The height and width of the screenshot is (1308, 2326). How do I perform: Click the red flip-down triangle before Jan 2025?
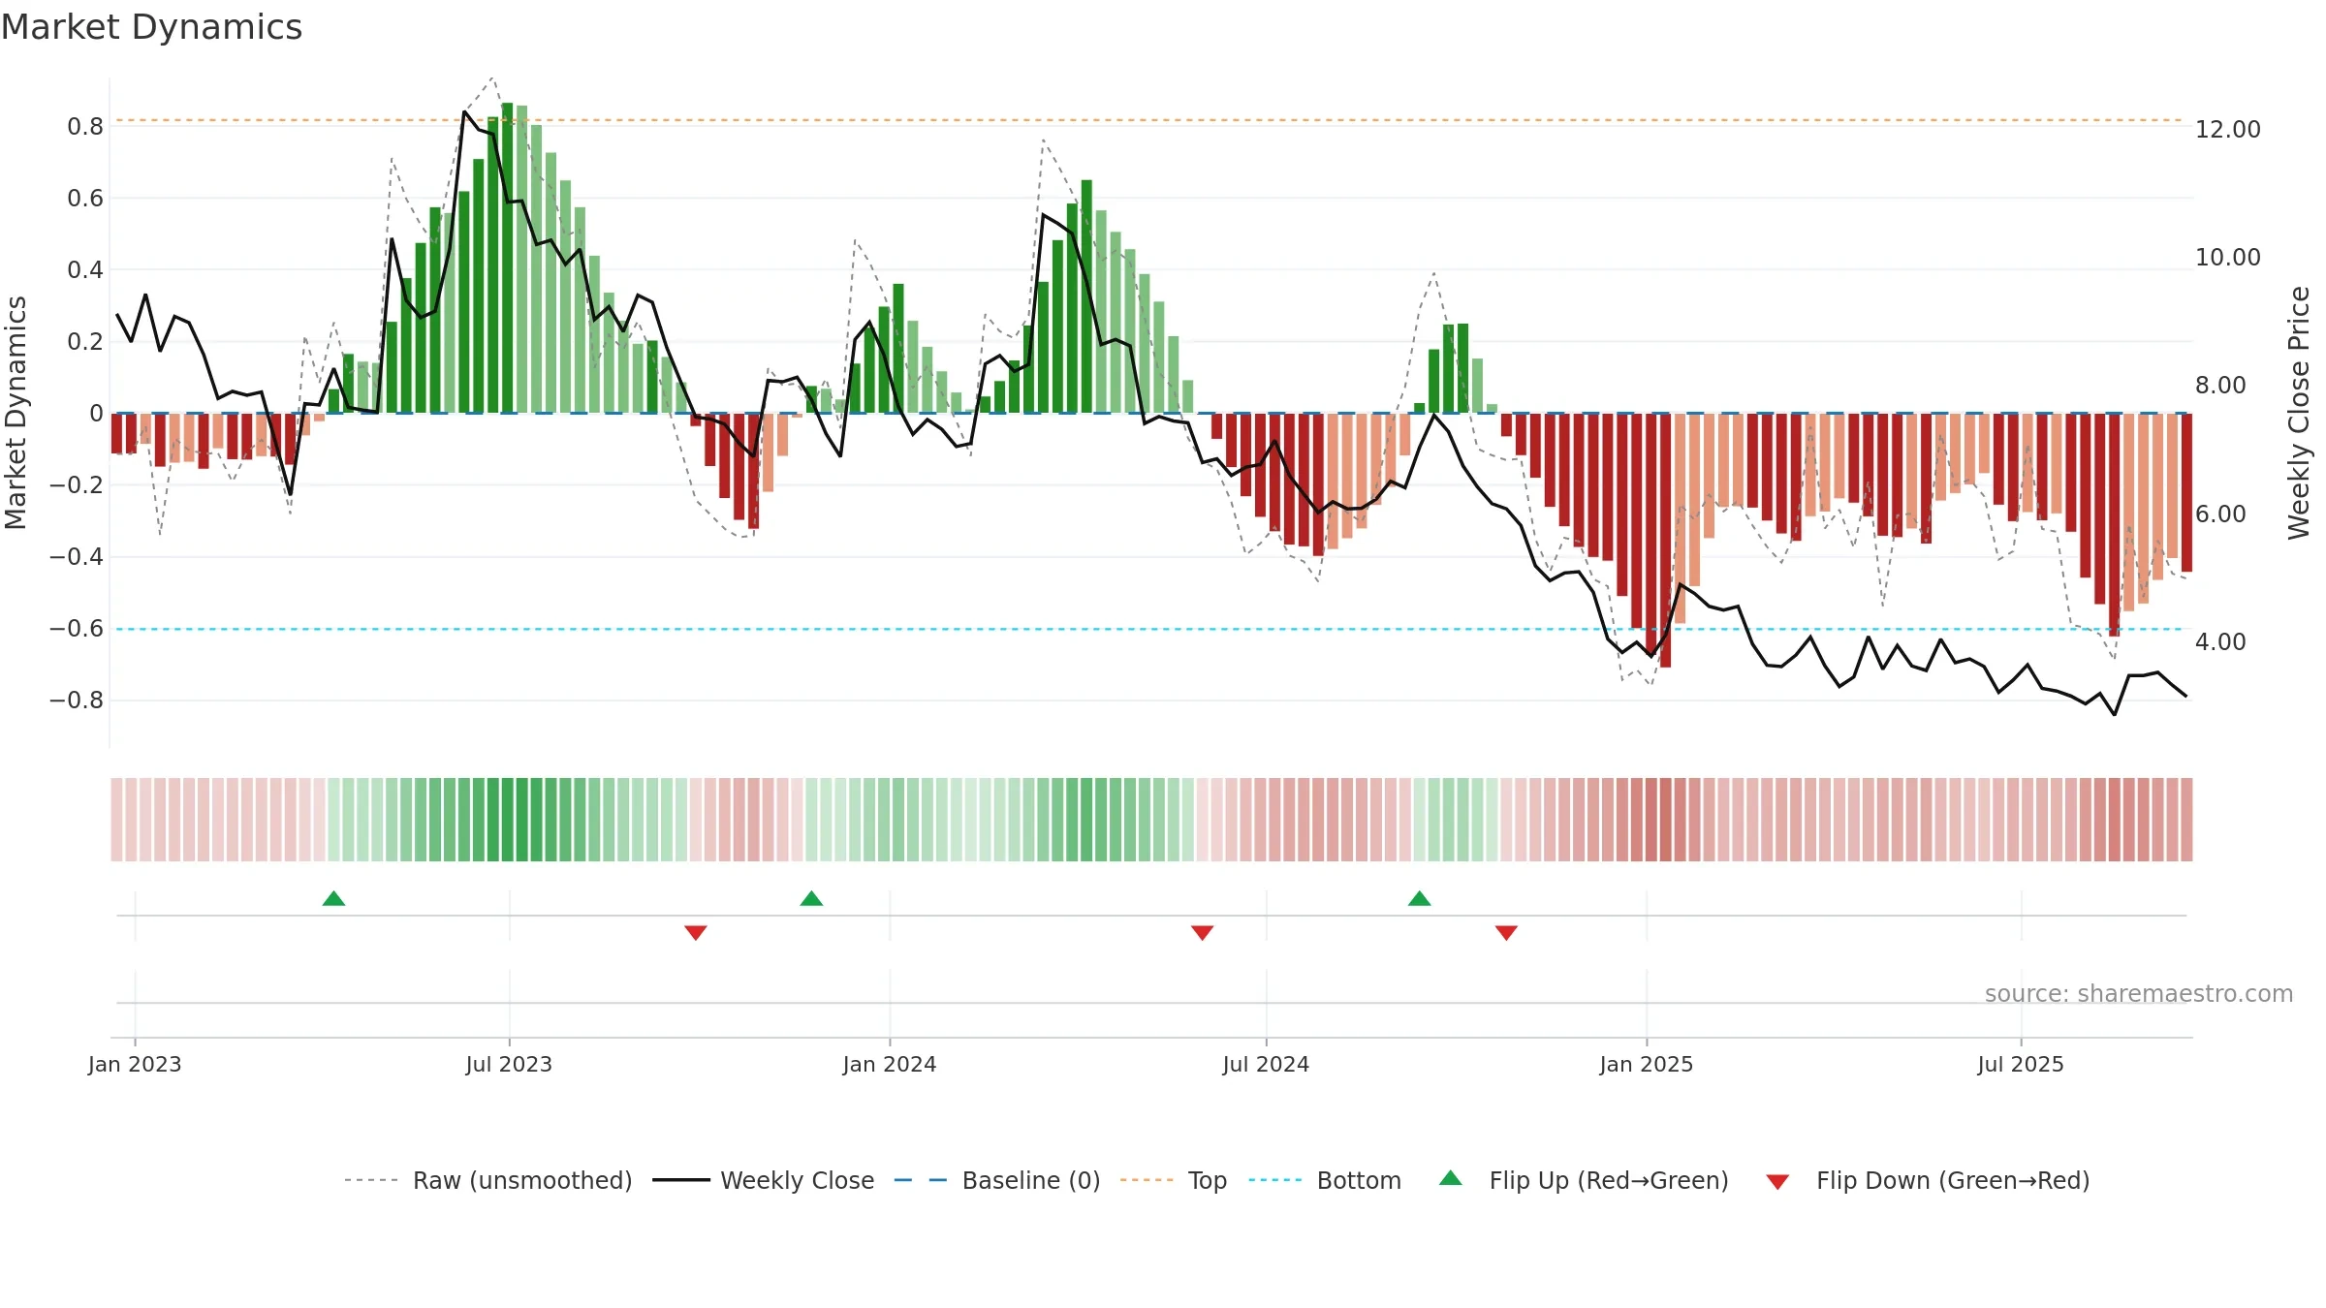[1506, 932]
